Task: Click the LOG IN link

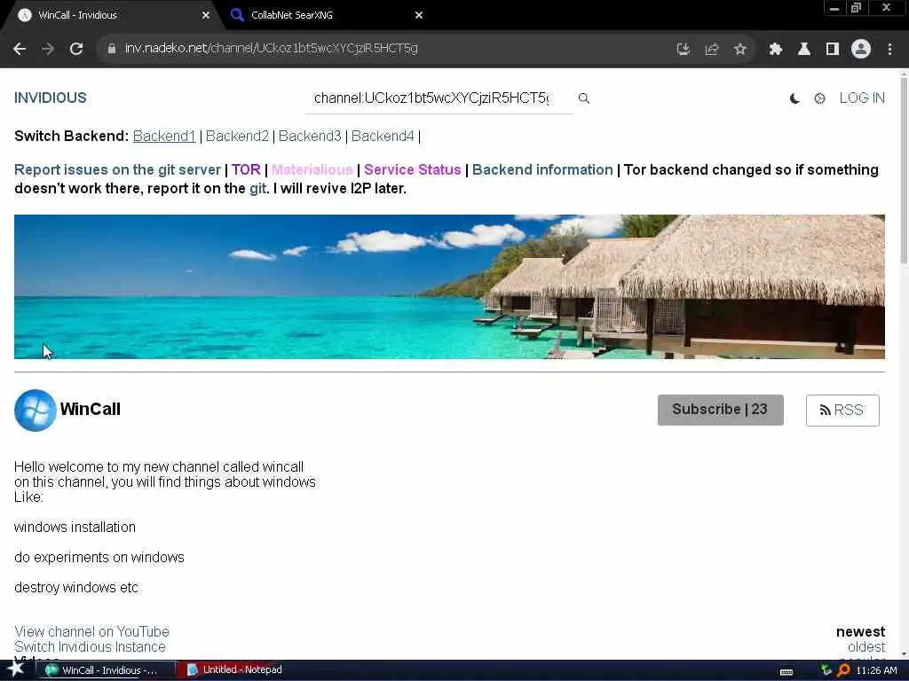Action: 862,98
